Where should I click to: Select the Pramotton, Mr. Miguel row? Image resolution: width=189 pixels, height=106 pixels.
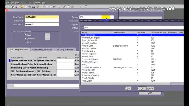(132, 38)
